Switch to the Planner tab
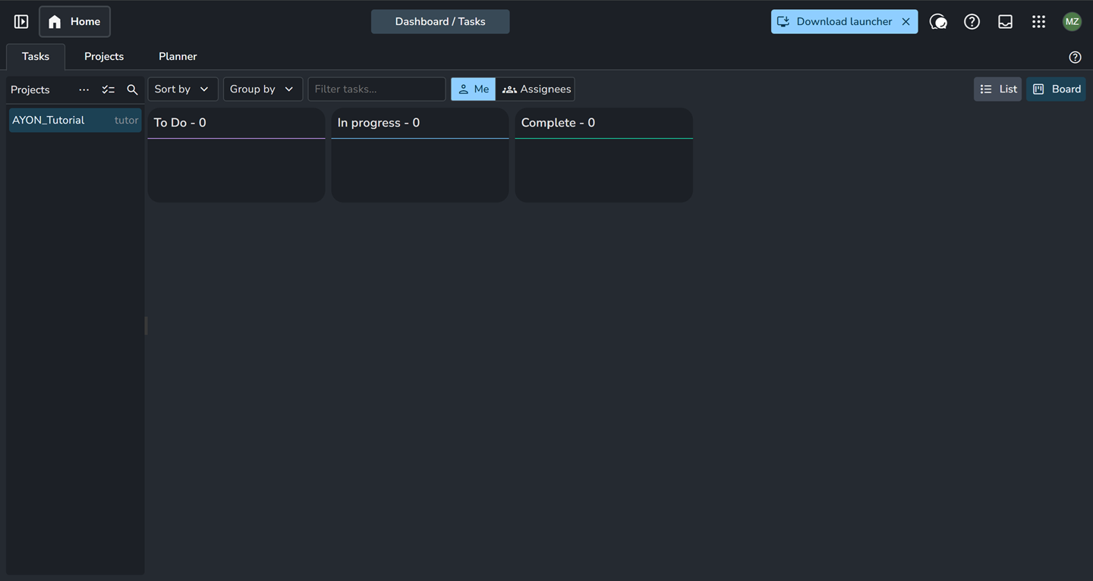 coord(178,57)
